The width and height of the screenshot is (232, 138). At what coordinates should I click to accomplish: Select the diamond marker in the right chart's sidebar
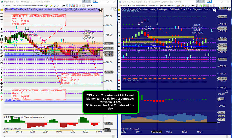(119, 83)
